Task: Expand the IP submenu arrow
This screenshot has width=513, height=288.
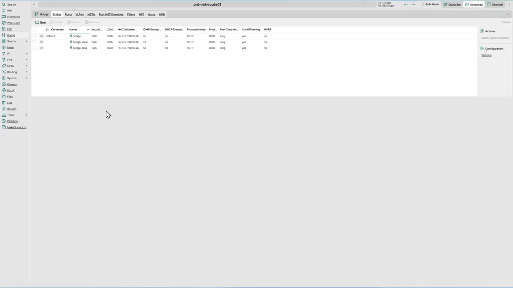Action: pos(26,54)
